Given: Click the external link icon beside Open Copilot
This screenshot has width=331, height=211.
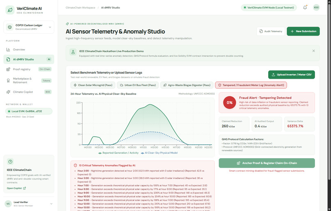Looking at the screenshot, I should 25,188.
